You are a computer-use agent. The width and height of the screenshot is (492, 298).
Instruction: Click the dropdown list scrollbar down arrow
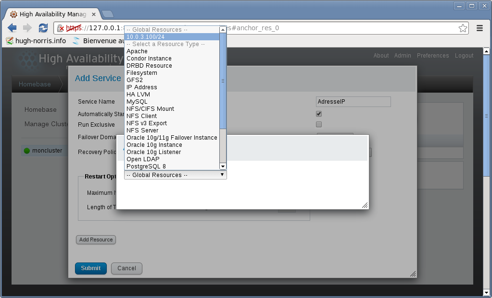point(223,166)
